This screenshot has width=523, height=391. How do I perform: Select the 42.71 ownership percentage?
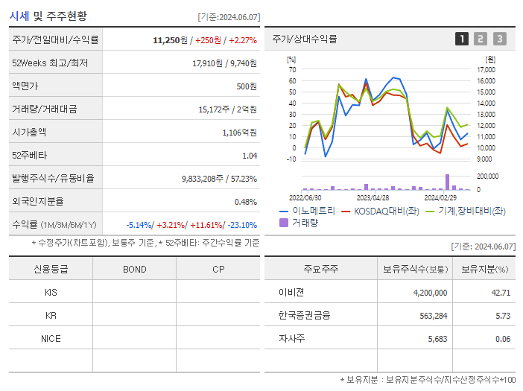(501, 293)
